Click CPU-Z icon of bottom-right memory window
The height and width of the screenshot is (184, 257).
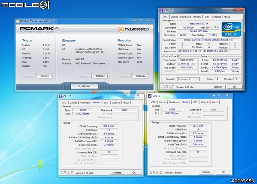point(150,96)
